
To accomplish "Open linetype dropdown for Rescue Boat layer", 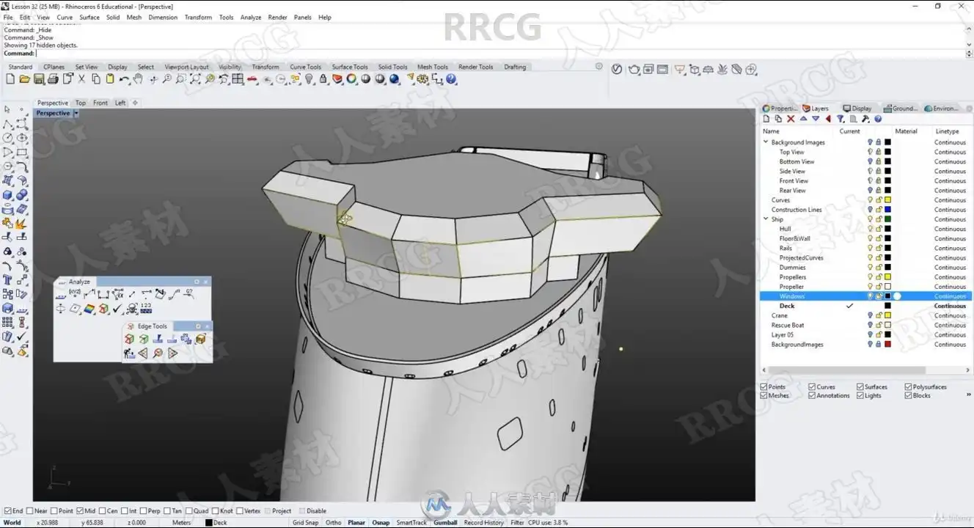I will 950,325.
